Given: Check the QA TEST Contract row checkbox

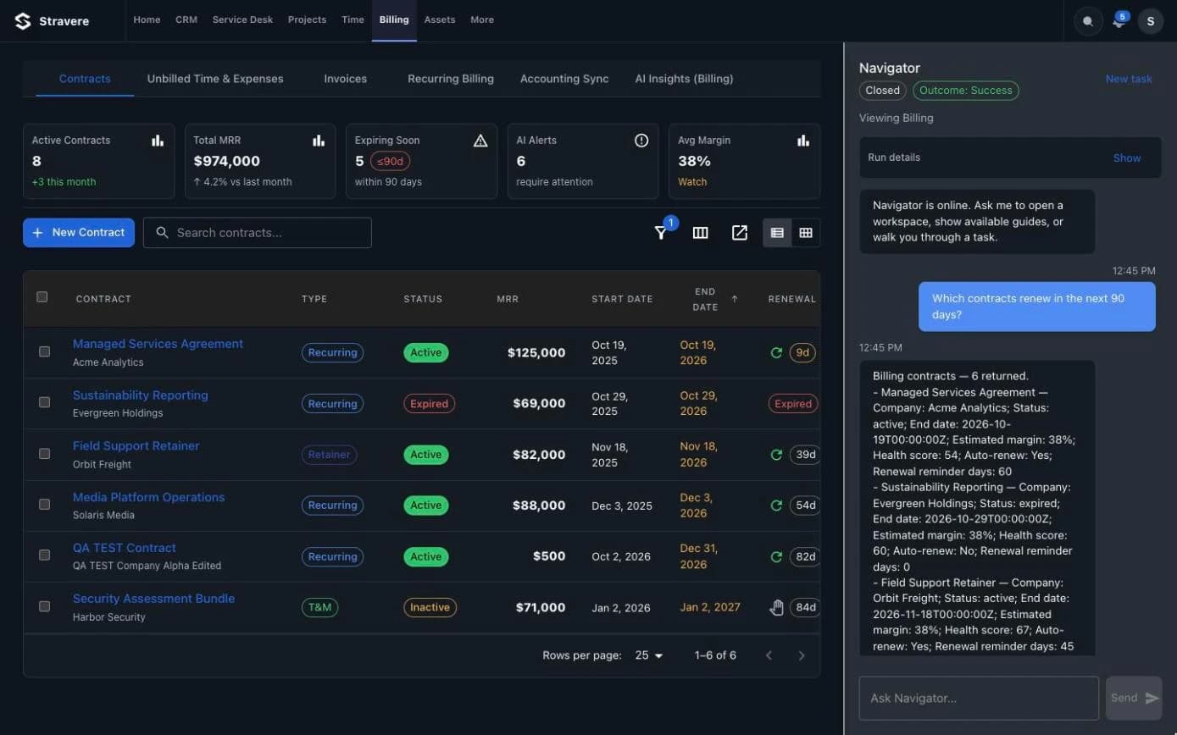Looking at the screenshot, I should (x=44, y=555).
